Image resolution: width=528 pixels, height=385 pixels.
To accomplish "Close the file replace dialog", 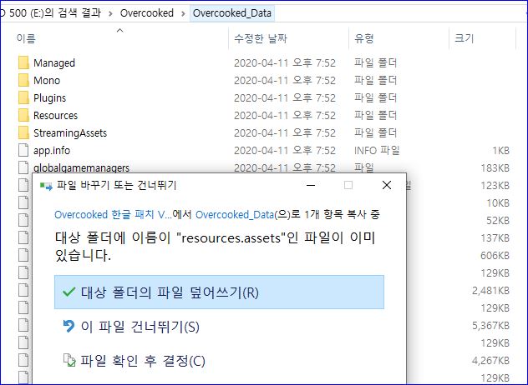I will click(387, 185).
